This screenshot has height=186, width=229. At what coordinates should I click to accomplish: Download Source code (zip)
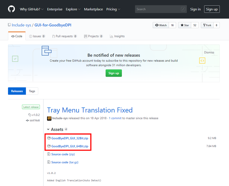(x=63, y=154)
